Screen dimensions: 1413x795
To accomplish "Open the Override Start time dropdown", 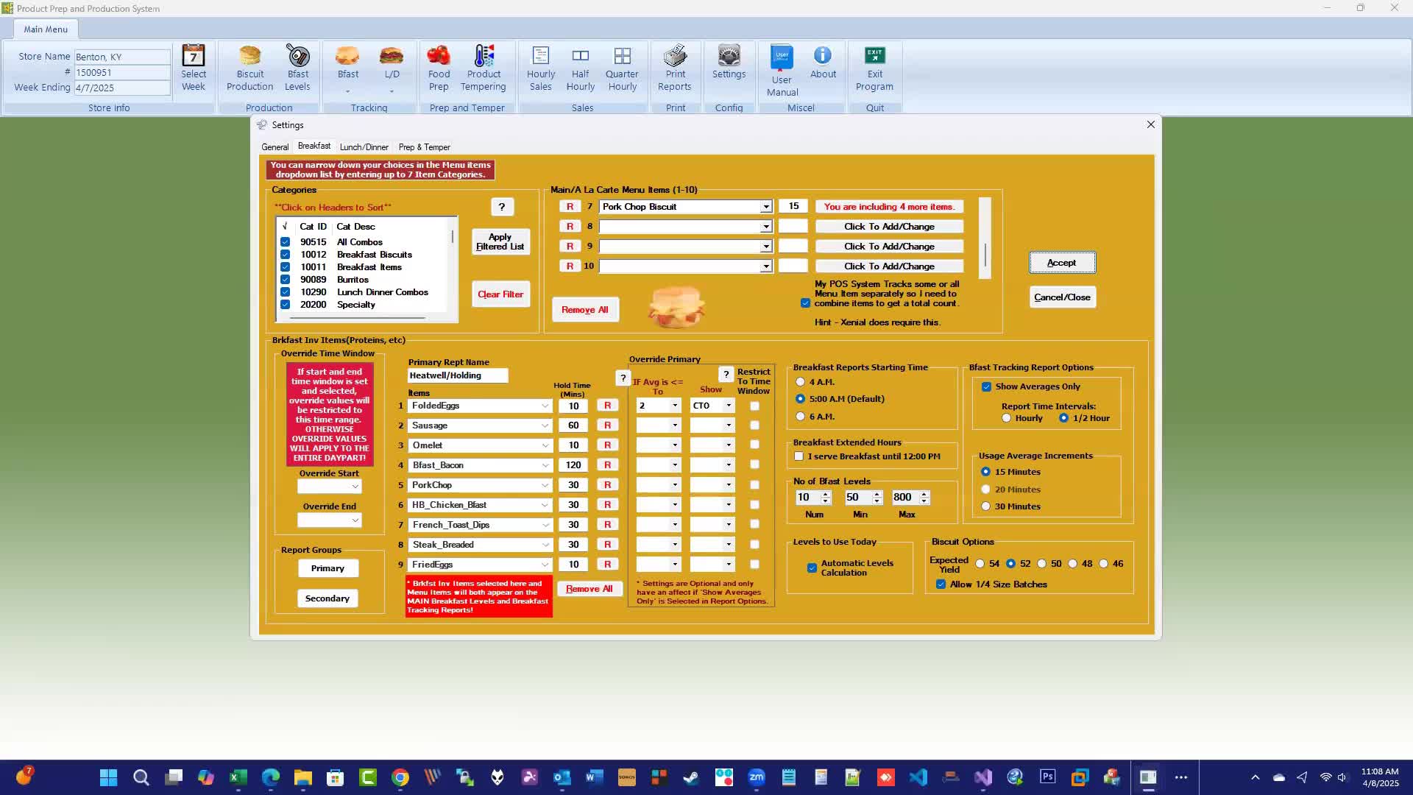I will click(355, 487).
